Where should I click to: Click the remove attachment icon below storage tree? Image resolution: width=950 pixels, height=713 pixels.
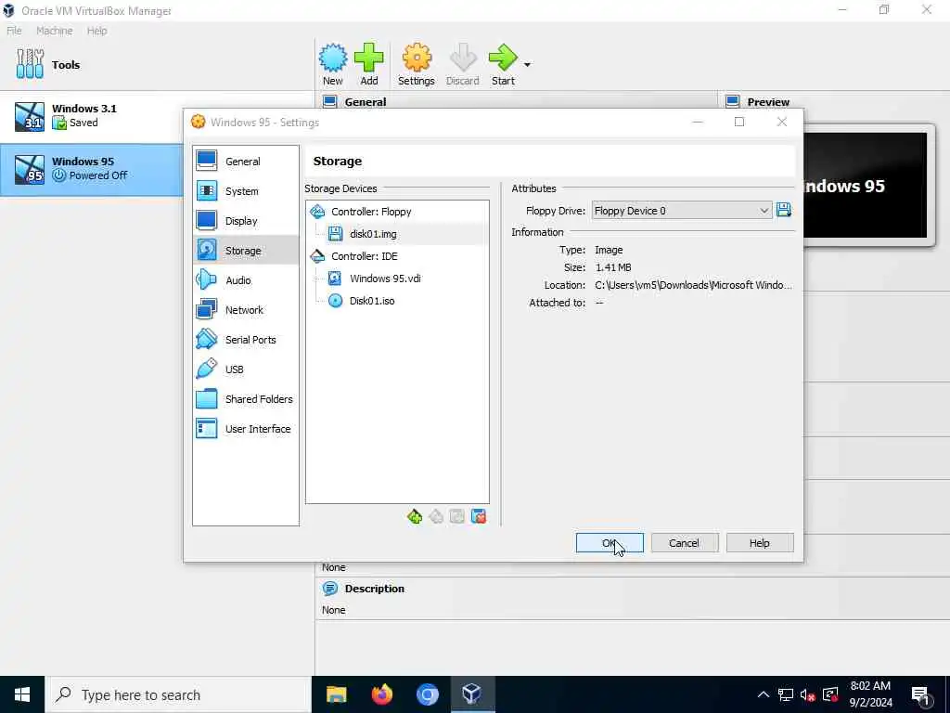pyautogui.click(x=479, y=516)
